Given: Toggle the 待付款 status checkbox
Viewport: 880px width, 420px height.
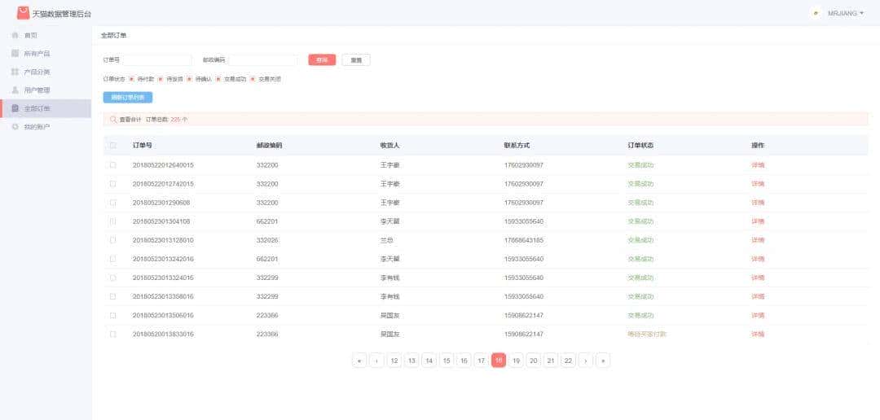Looking at the screenshot, I should tap(131, 79).
